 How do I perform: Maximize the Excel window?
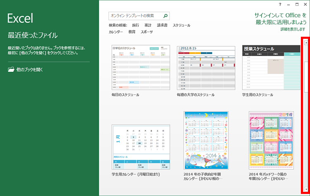point(297,5)
